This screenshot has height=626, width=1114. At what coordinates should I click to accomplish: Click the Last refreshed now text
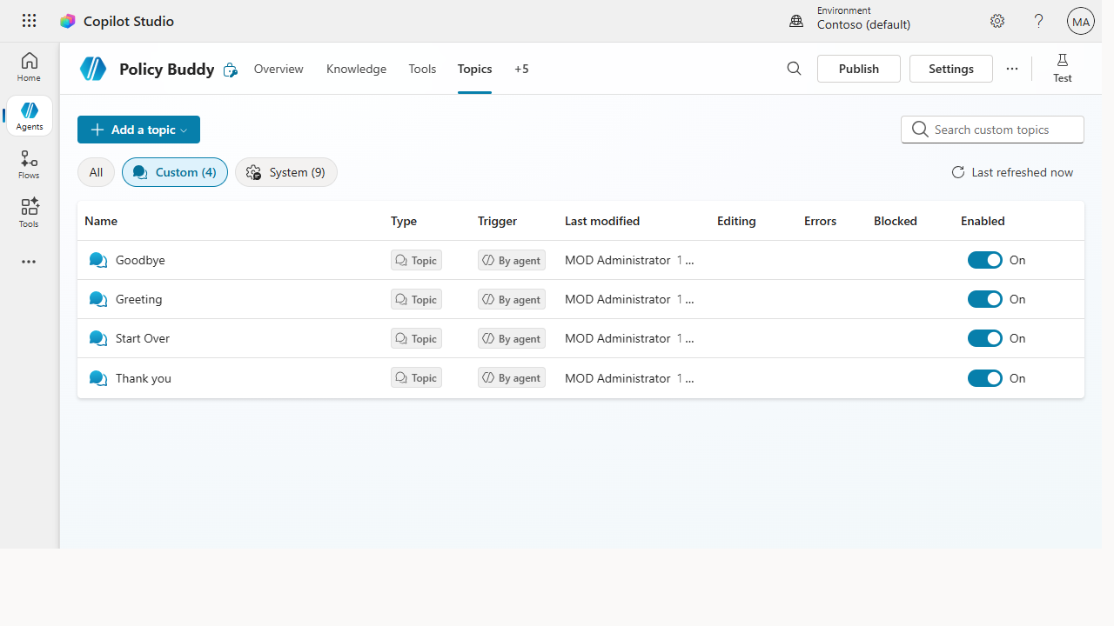(x=1023, y=172)
